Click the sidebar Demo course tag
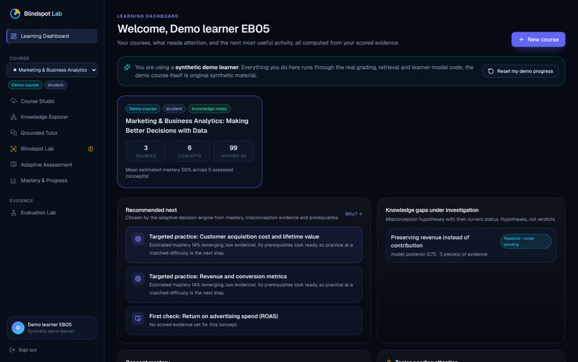This screenshot has height=362, width=578. (x=25, y=85)
